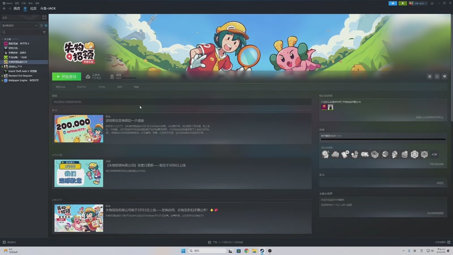Select Resident Evil Requiem in library list
The height and width of the screenshot is (255, 453).
point(20,76)
